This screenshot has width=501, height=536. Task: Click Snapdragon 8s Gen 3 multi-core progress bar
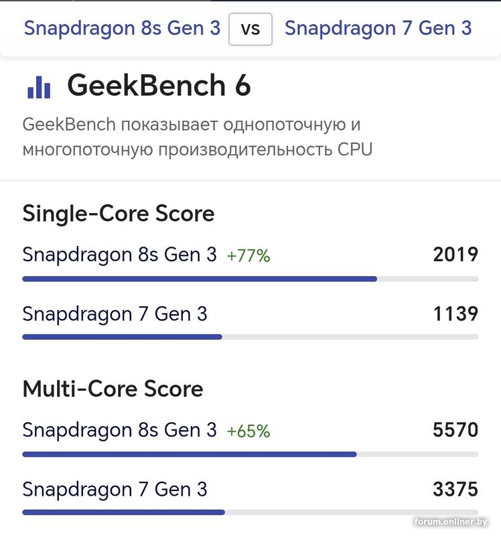tap(189, 454)
